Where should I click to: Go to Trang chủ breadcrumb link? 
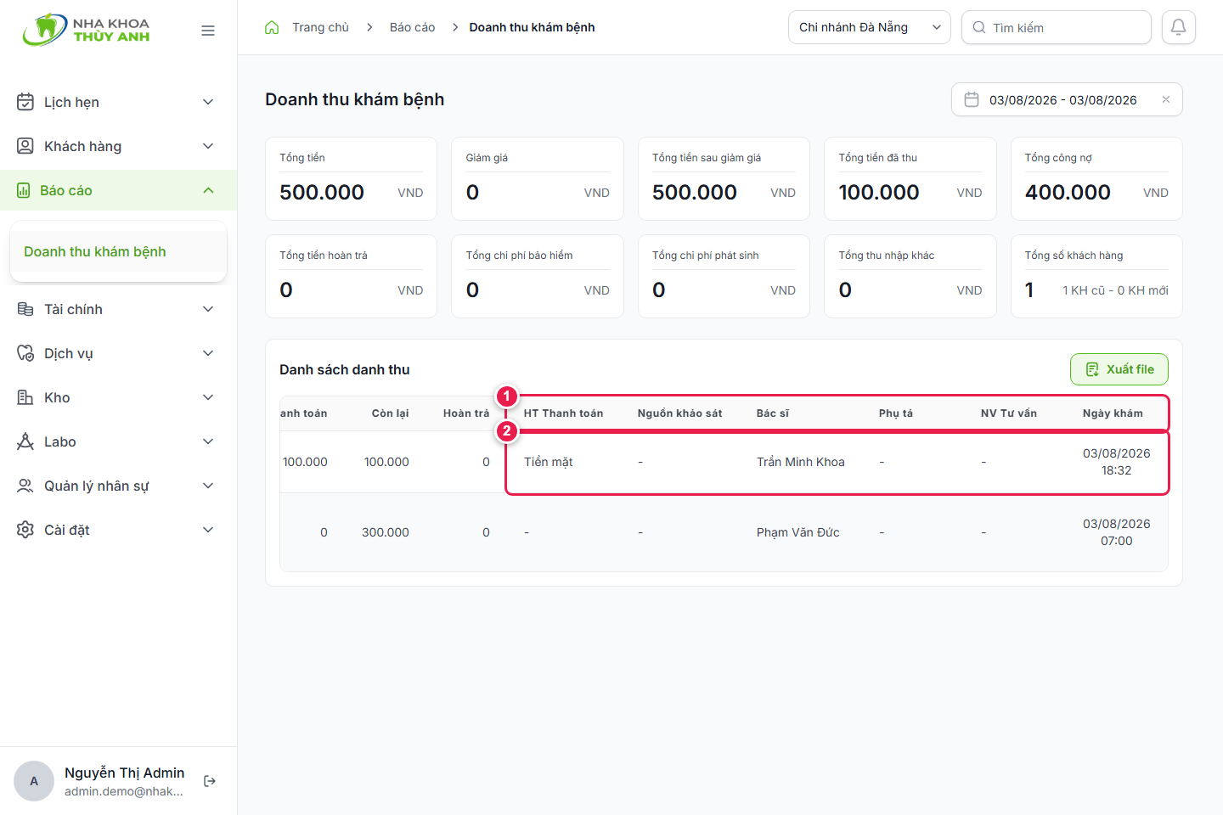coord(320,27)
